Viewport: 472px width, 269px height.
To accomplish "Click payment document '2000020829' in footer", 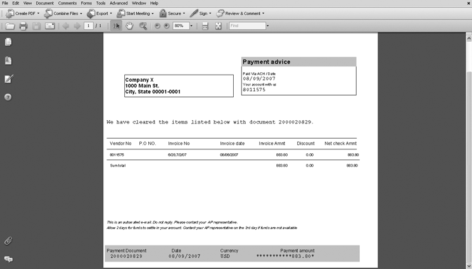I will tap(126, 256).
